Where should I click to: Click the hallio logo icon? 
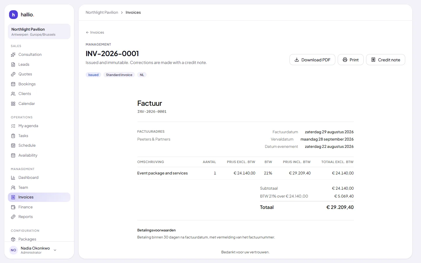tap(13, 15)
